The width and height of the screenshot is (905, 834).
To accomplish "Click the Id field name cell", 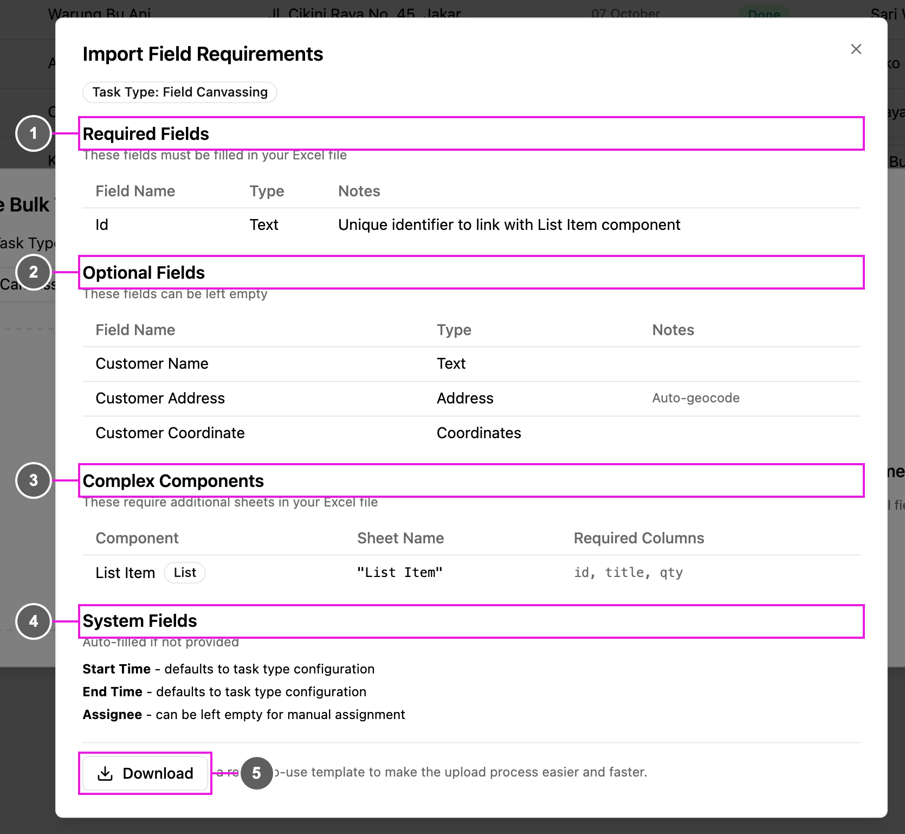I will [102, 224].
